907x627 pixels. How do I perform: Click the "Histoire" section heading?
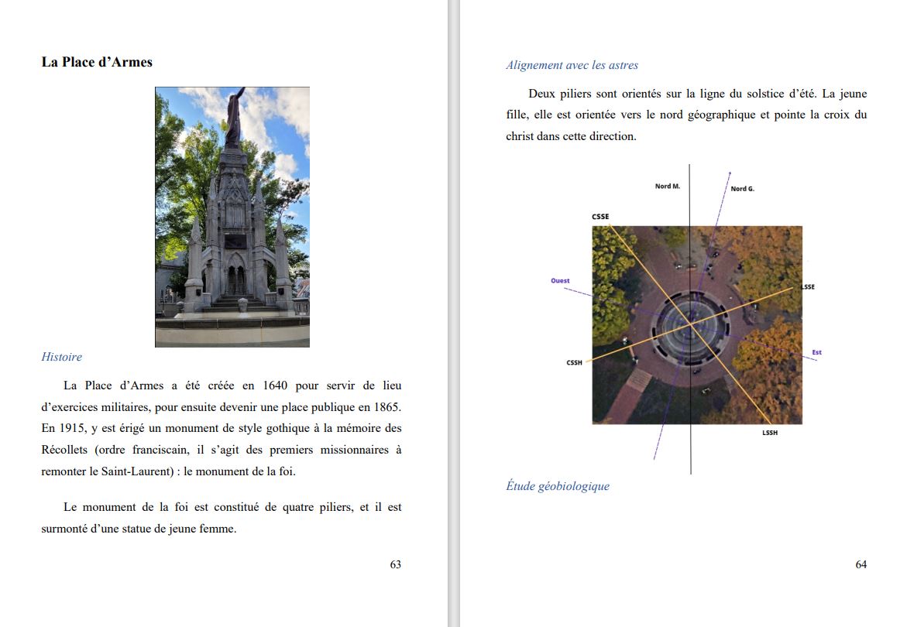pos(61,357)
